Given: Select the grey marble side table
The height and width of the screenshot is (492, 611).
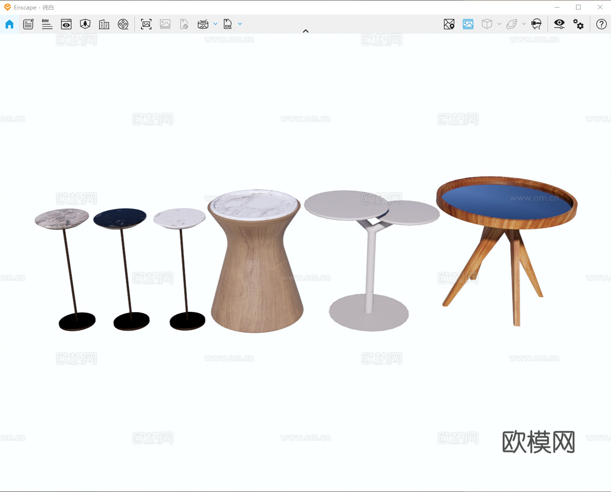Looking at the screenshot, I should [x=62, y=219].
